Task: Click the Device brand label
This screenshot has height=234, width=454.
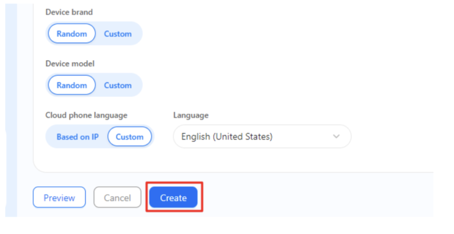Action: pyautogui.click(x=69, y=12)
